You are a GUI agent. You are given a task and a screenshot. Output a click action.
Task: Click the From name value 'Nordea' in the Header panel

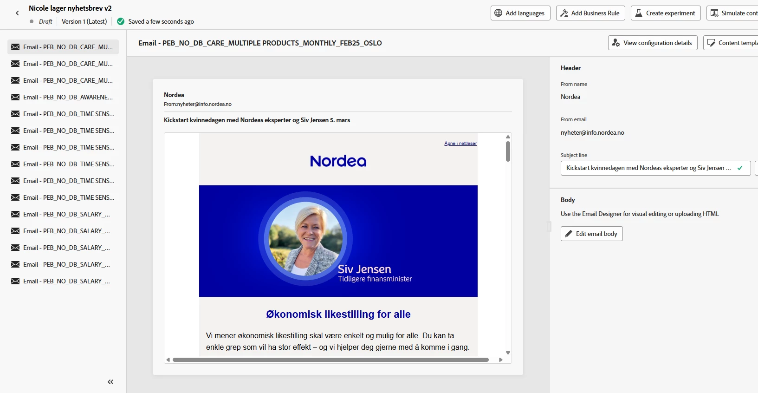[570, 97]
